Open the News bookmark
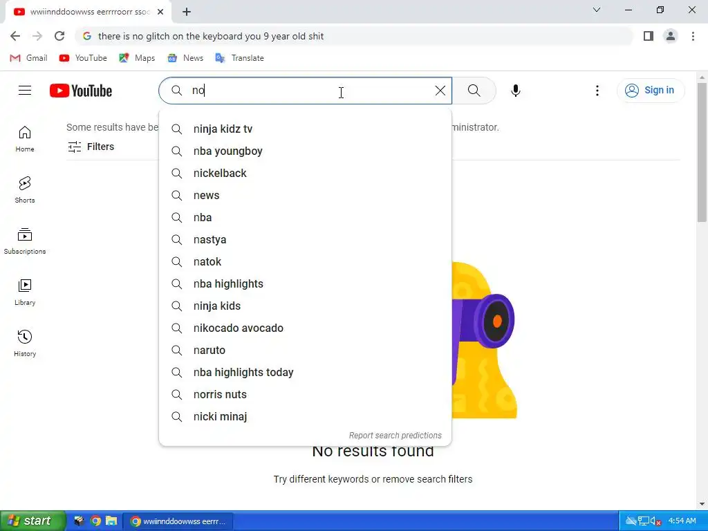The height and width of the screenshot is (531, 708). point(185,58)
